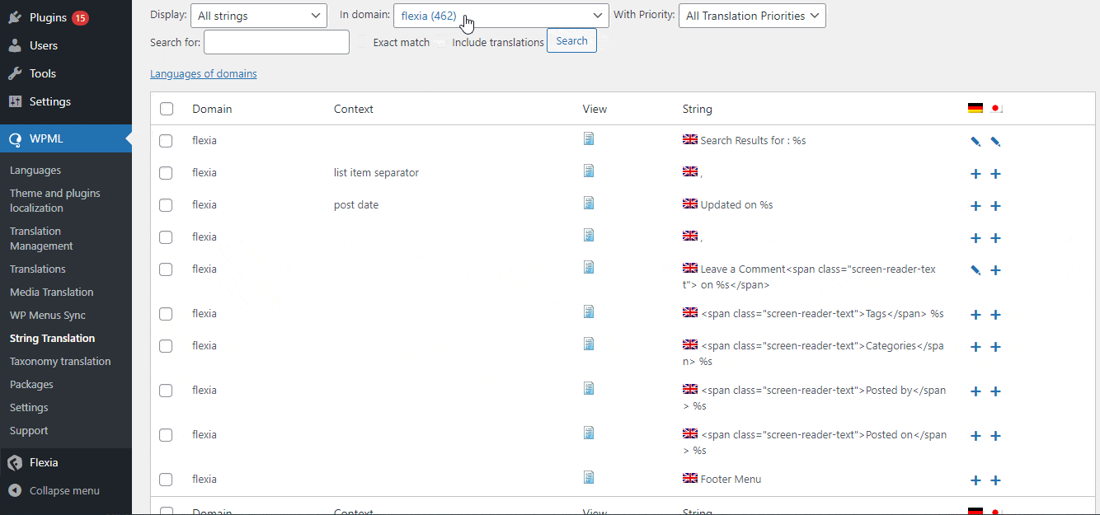Collapse the admin sidebar menu

point(64,490)
